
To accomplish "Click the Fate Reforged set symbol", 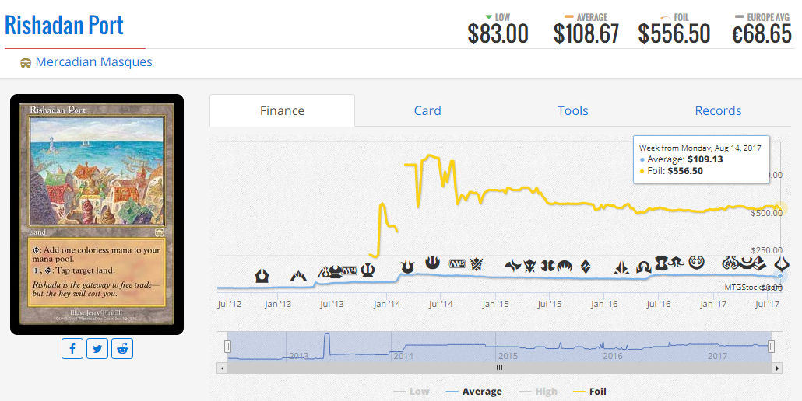I will (513, 266).
